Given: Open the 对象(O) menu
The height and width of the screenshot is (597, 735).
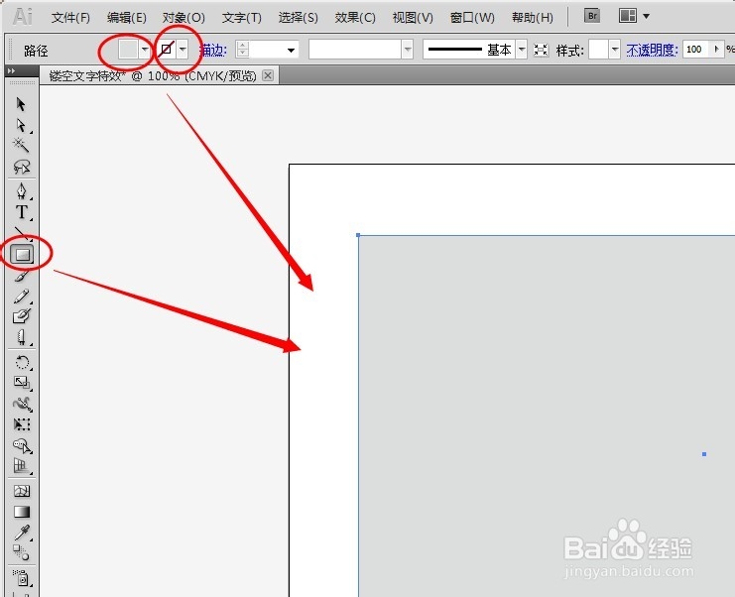Looking at the screenshot, I should point(184,18).
